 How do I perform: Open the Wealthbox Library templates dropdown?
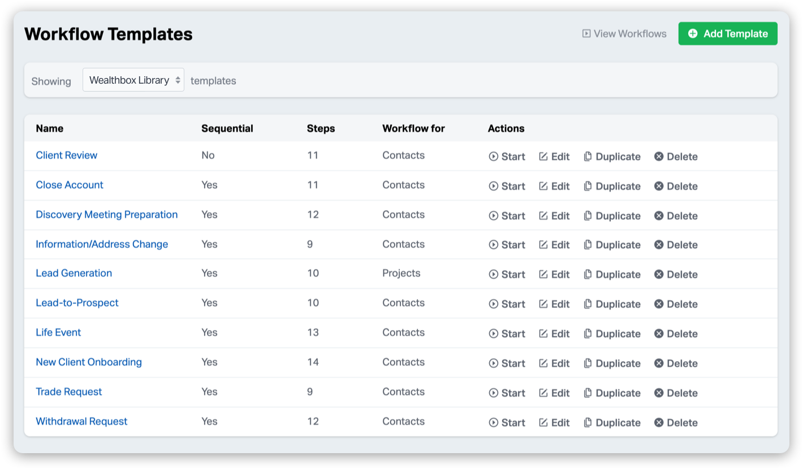pos(133,80)
